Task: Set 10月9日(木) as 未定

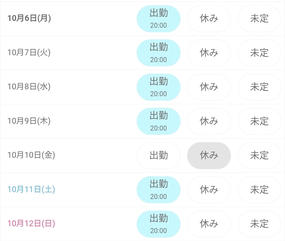Action: (260, 121)
